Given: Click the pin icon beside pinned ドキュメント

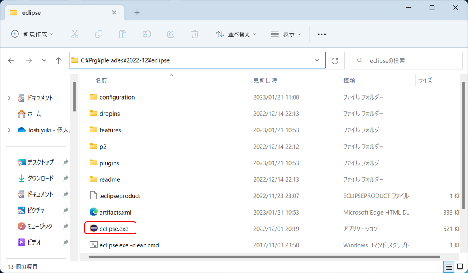Looking at the screenshot, I should click(66, 195).
